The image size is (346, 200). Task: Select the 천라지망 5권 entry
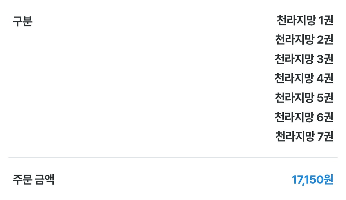[304, 98]
